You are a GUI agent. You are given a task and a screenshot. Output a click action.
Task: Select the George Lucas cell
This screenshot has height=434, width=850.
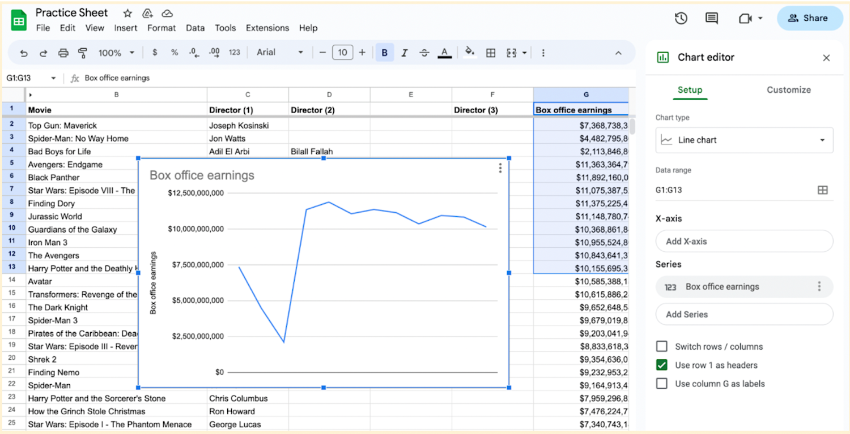[248, 424]
